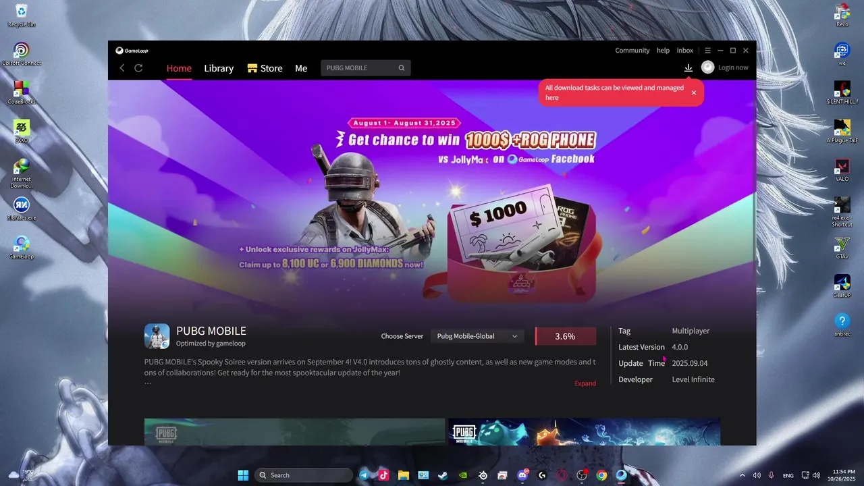Open Telegram from the taskbar
This screenshot has width=864, height=486.
364,475
